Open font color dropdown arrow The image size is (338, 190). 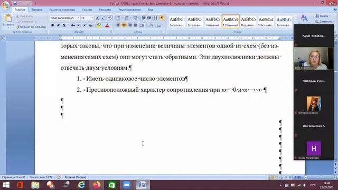[111, 25]
